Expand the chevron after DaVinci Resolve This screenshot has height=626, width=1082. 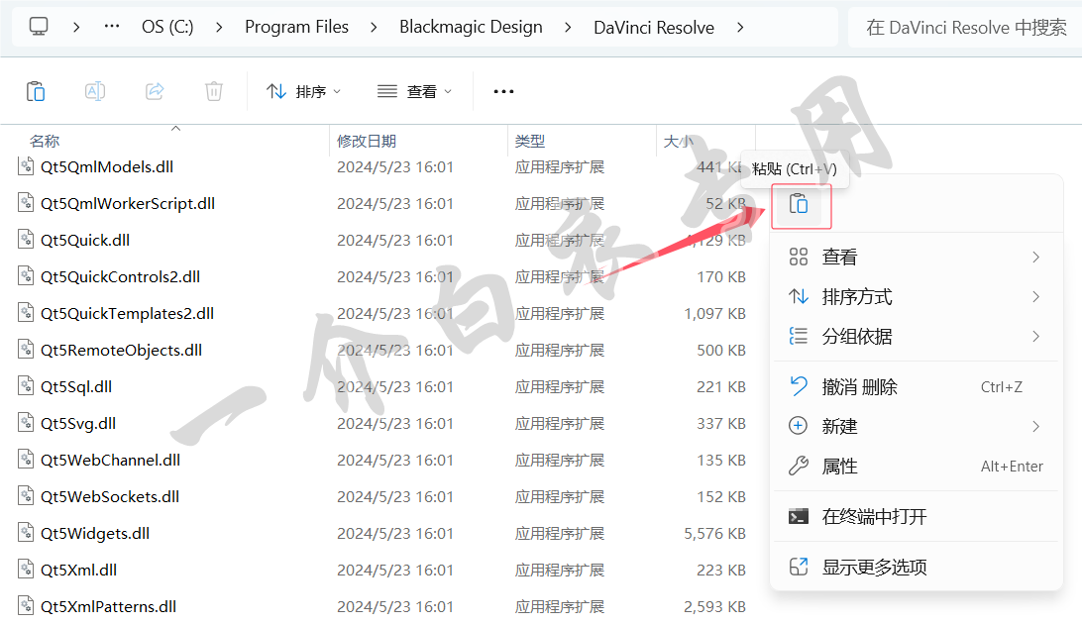[x=740, y=28]
